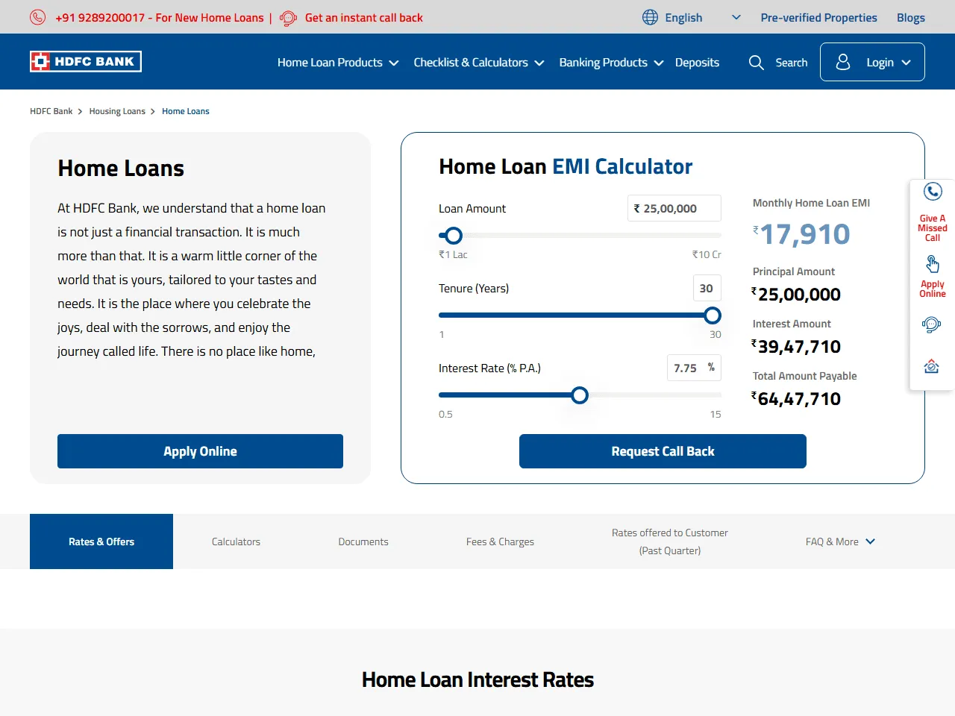Viewport: 955px width, 716px height.
Task: Click the Give A Missed Call phone icon
Action: click(933, 192)
